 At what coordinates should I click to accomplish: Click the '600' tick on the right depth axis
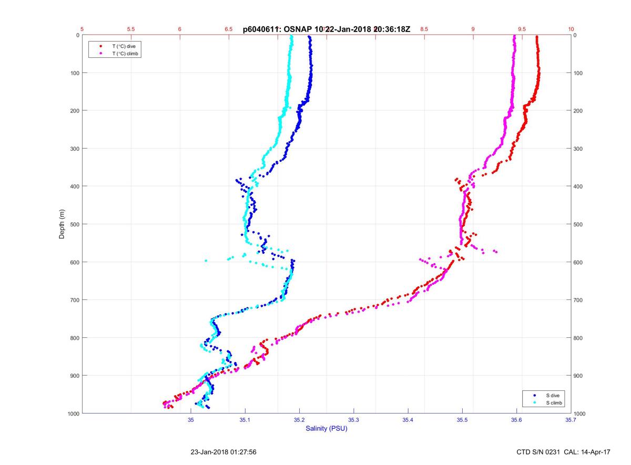(578, 262)
